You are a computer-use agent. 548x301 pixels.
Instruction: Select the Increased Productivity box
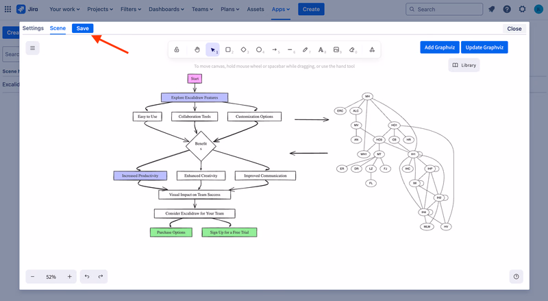click(140, 176)
